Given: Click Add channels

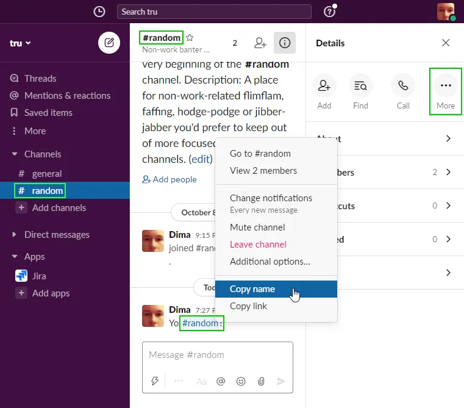Looking at the screenshot, I should 59,208.
